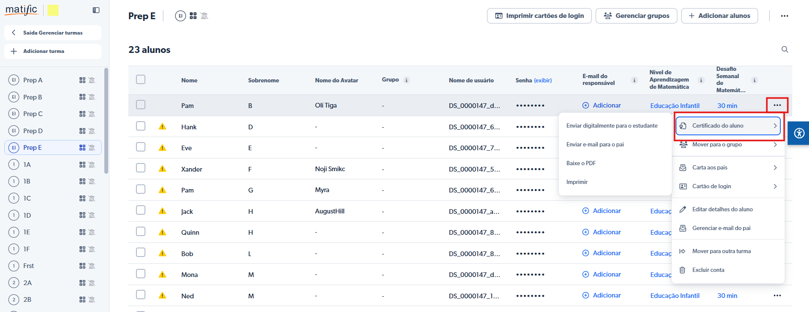Open the accessibility widget button
809x312 pixels.
pos(799,133)
